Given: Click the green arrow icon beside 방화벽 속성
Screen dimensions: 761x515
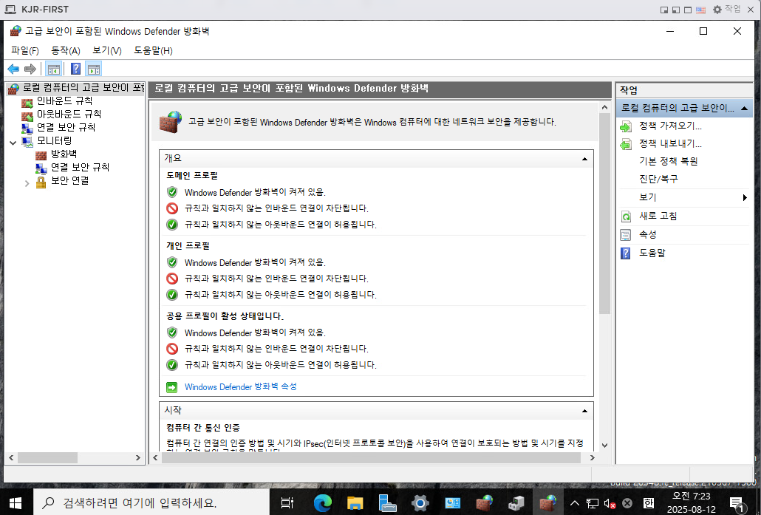Looking at the screenshot, I should point(172,387).
